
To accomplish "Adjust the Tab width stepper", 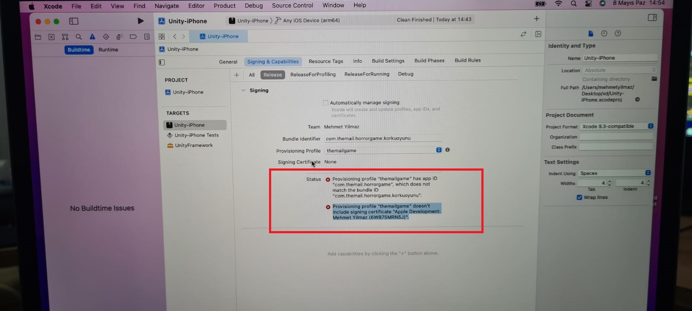I will 609,183.
